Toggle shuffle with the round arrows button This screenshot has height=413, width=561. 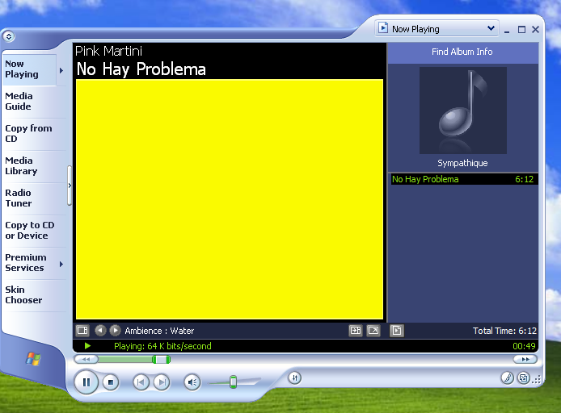[x=295, y=378]
